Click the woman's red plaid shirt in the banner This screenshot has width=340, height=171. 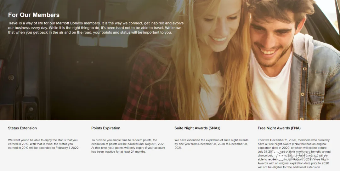click(x=150, y=87)
